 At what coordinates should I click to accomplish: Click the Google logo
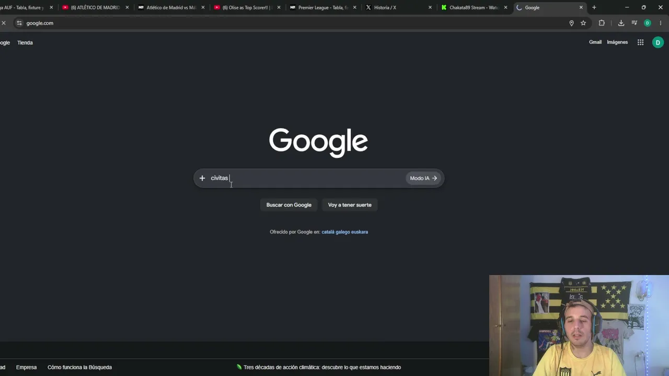(x=318, y=142)
